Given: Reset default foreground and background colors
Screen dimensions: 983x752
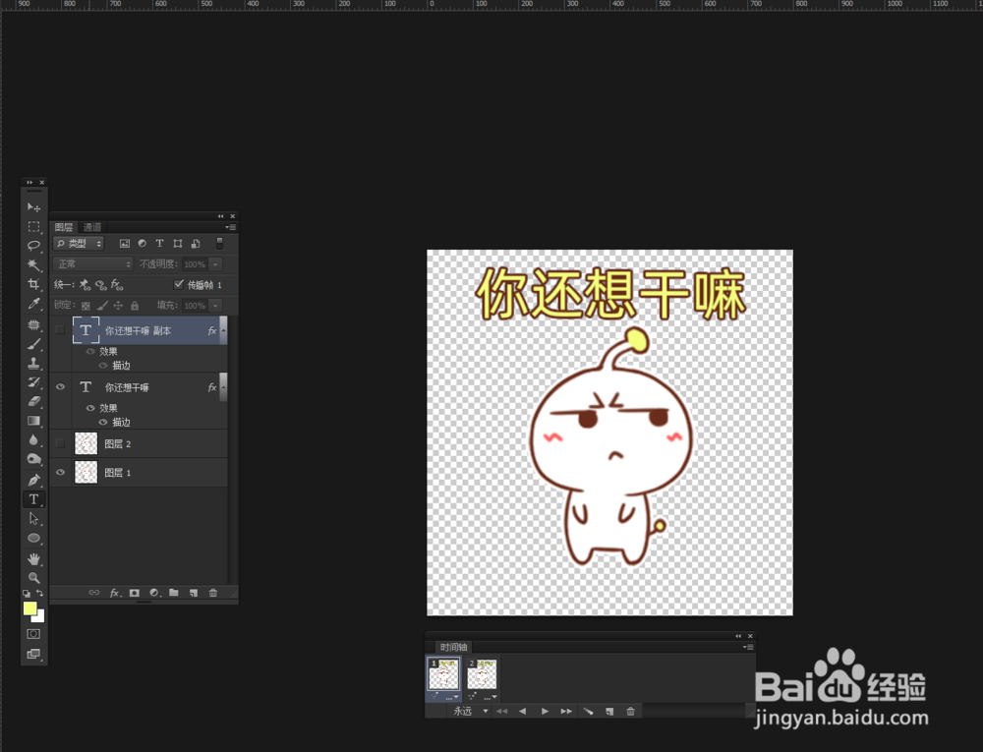Looking at the screenshot, I should pyautogui.click(x=27, y=593).
